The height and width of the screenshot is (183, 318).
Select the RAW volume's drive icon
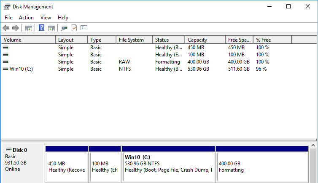5,62
